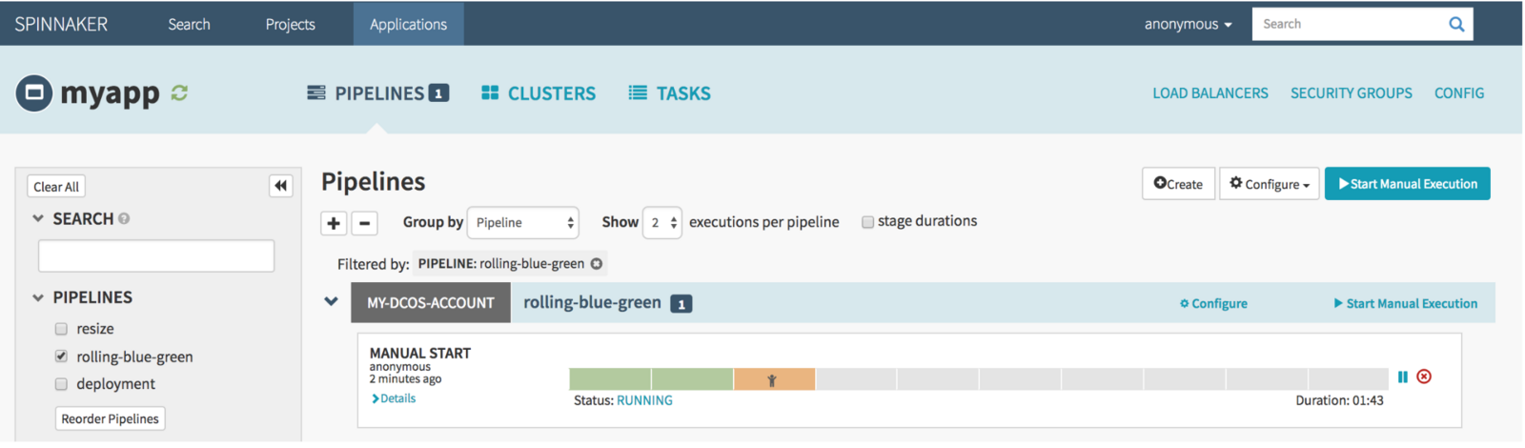Open the Group by Pipeline dropdown
1525x448 pixels.
(523, 222)
